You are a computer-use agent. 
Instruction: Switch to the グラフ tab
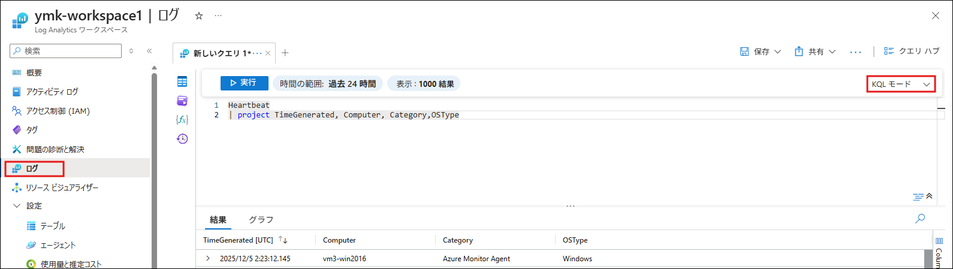point(261,220)
